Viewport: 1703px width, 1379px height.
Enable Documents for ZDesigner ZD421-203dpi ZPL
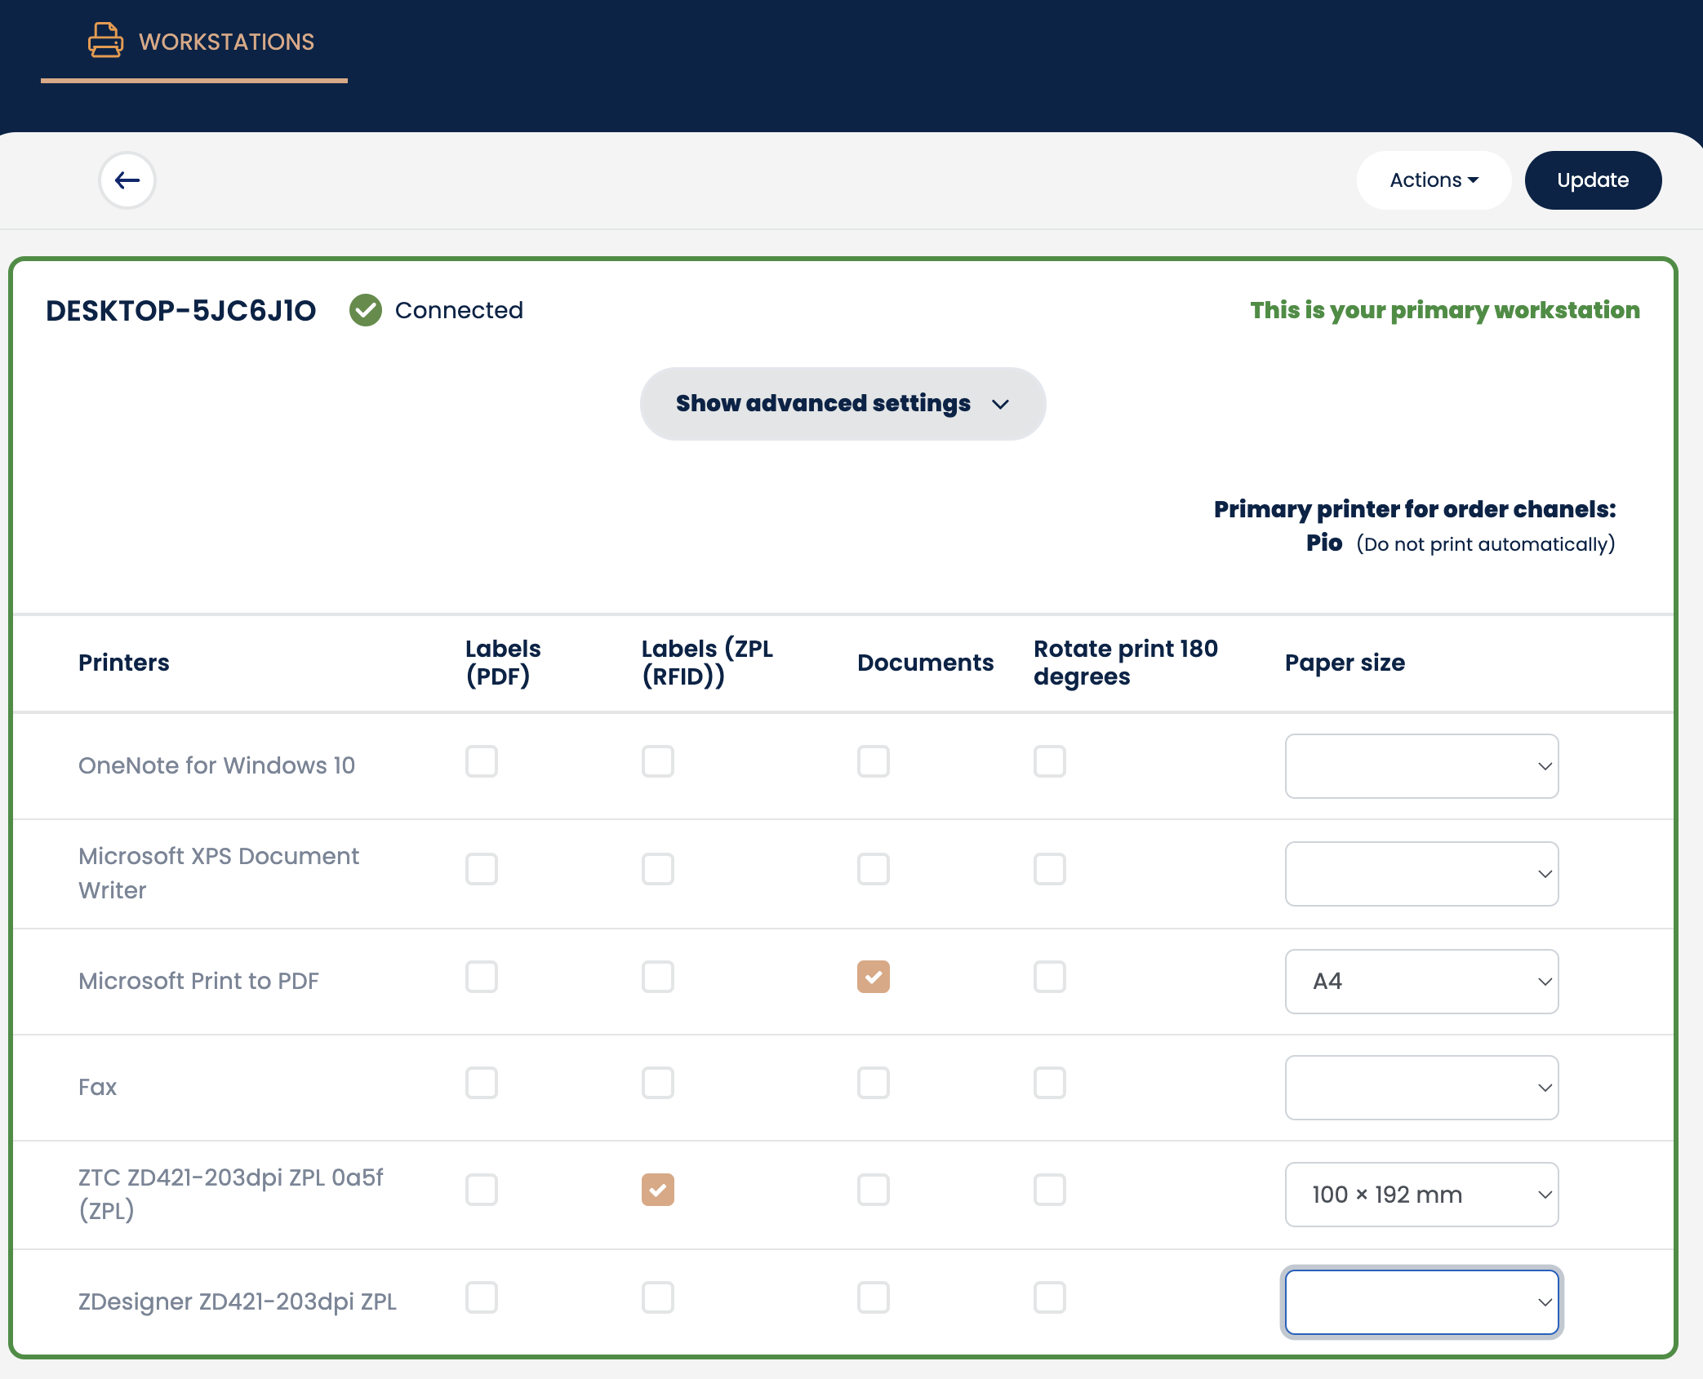click(873, 1297)
